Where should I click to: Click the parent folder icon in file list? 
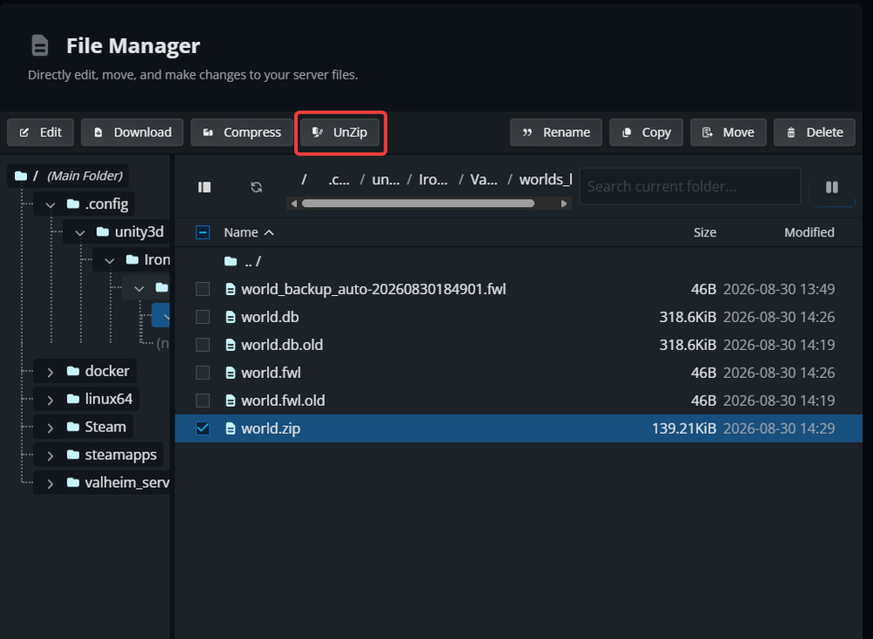pos(230,261)
